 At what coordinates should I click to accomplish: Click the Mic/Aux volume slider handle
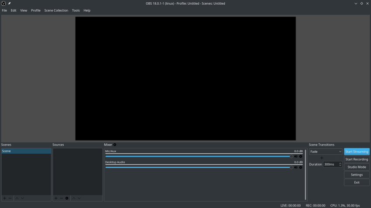291,156
